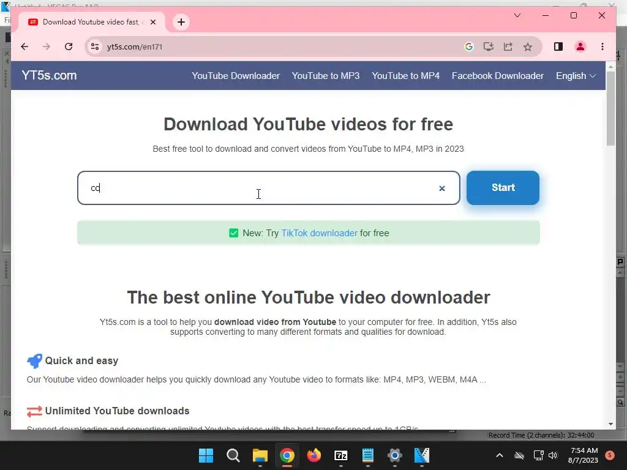The height and width of the screenshot is (470, 627).
Task: Click Chrome icon in taskbar
Action: click(287, 455)
